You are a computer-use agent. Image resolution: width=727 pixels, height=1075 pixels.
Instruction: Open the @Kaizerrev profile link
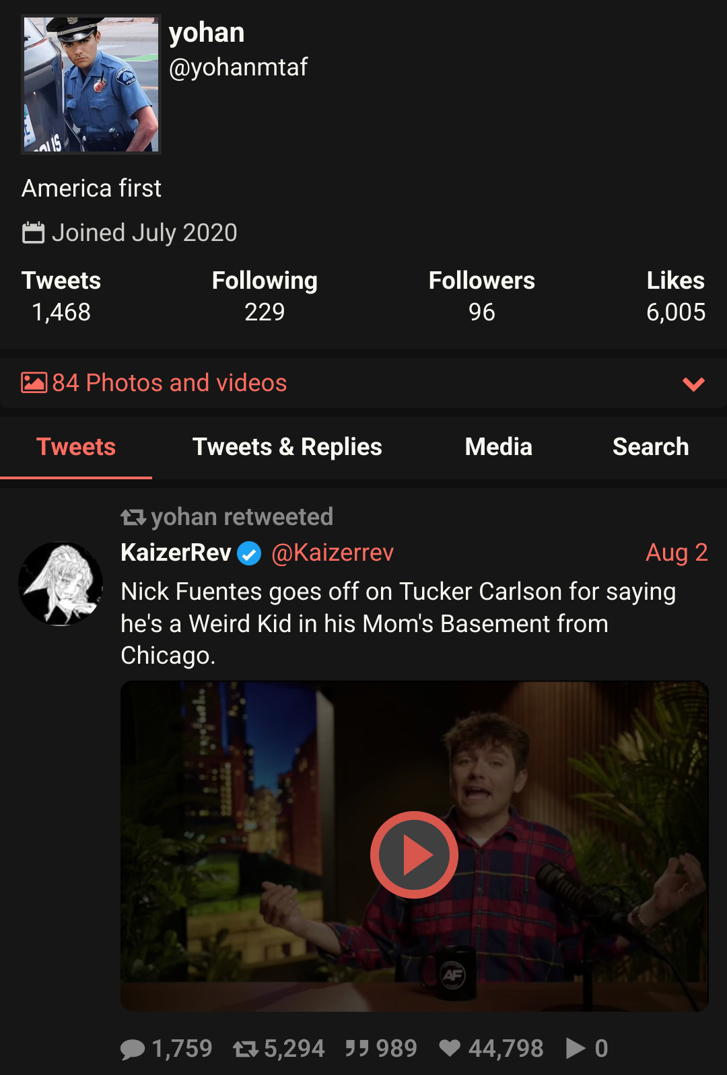point(333,553)
